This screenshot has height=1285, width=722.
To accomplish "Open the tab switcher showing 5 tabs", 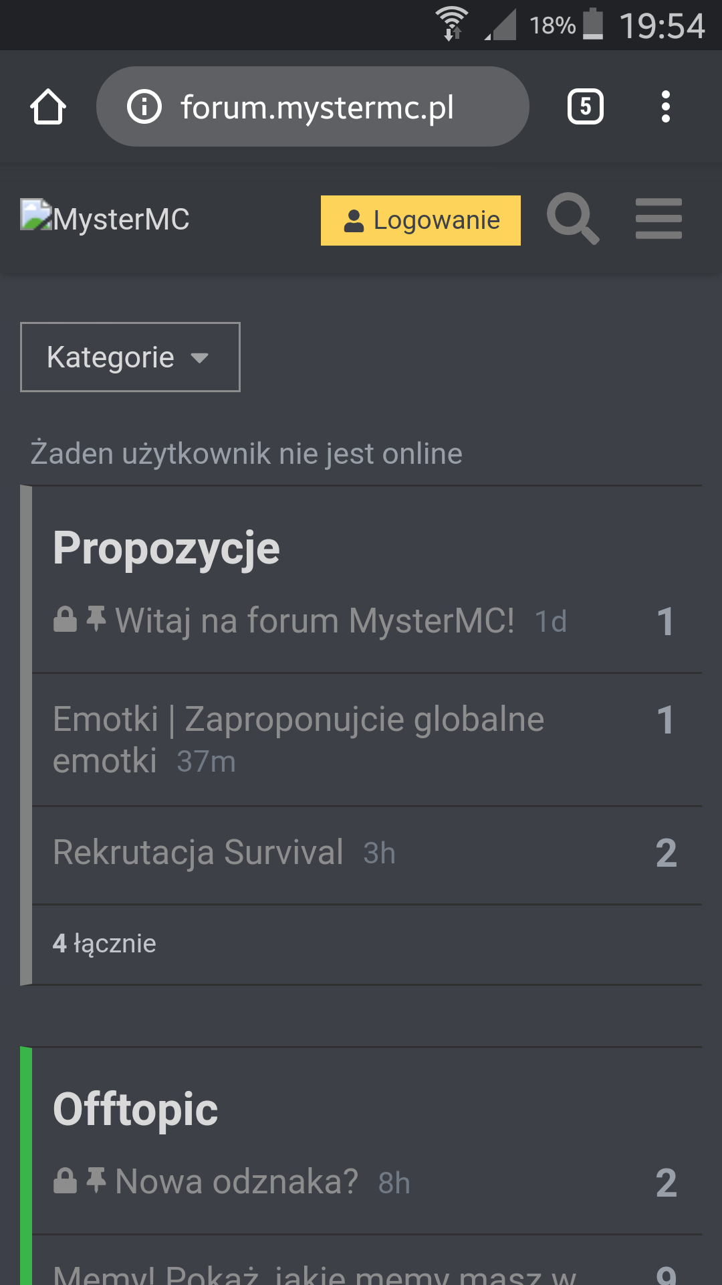I will 585,107.
